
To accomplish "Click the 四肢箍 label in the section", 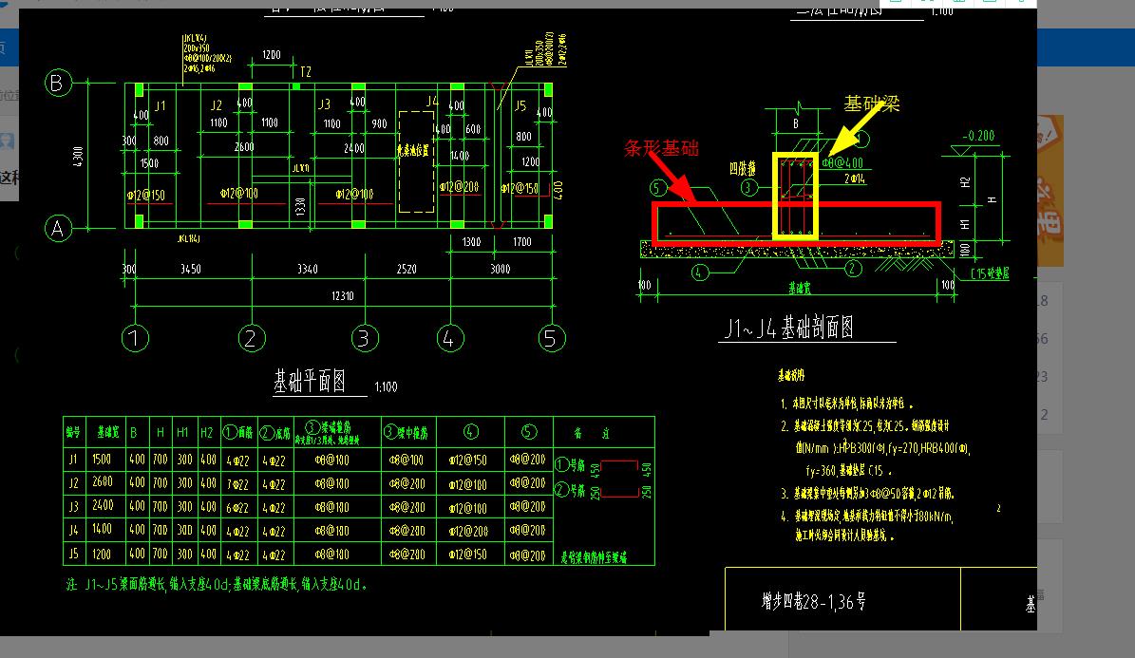I will (742, 169).
